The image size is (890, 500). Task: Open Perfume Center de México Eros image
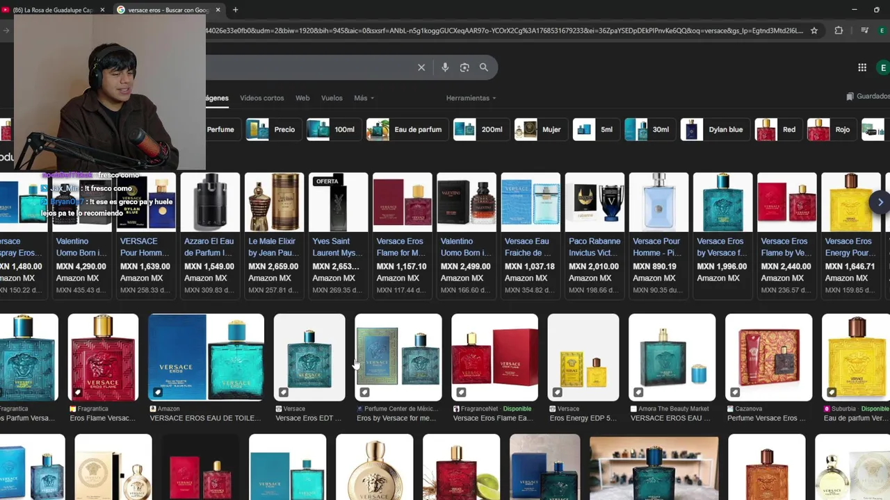[x=398, y=358]
